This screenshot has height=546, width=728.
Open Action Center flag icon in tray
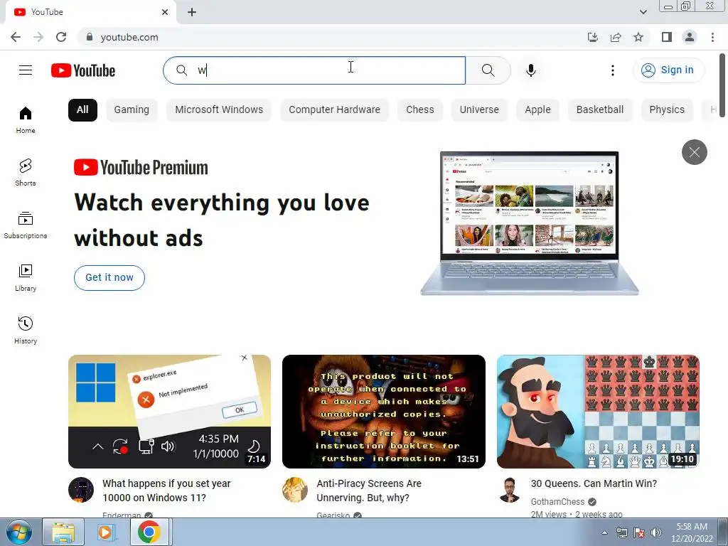point(639,532)
